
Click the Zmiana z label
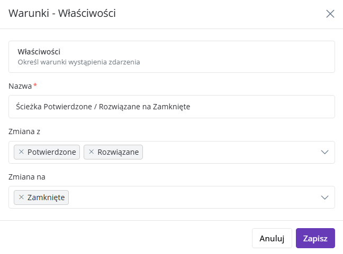click(x=24, y=131)
